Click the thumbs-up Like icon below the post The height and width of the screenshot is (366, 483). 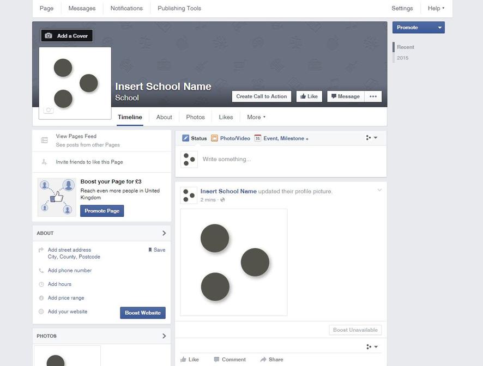[x=183, y=359]
